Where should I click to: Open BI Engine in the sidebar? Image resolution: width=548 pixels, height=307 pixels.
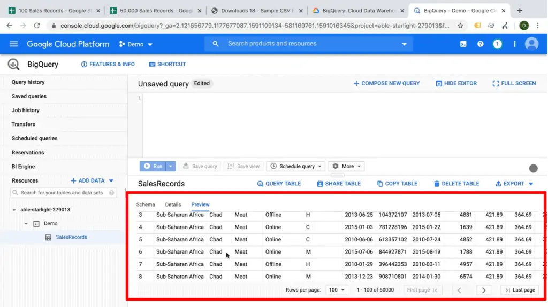click(x=24, y=167)
